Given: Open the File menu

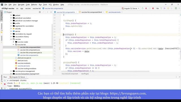Looking at the screenshot, I should pyautogui.click(x=6, y=5).
